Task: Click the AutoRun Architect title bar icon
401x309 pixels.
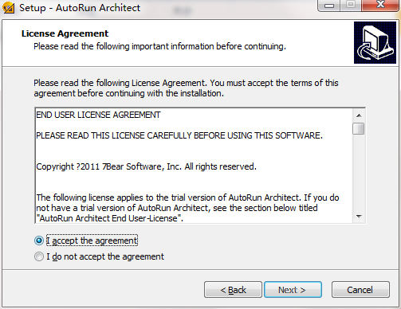Action: click(x=8, y=7)
